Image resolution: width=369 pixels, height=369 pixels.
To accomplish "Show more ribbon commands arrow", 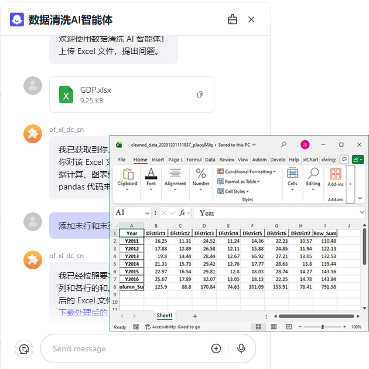I will click(350, 184).
